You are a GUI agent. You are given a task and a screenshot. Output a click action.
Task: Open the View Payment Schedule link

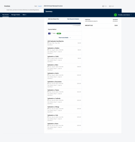[x=73, y=19]
